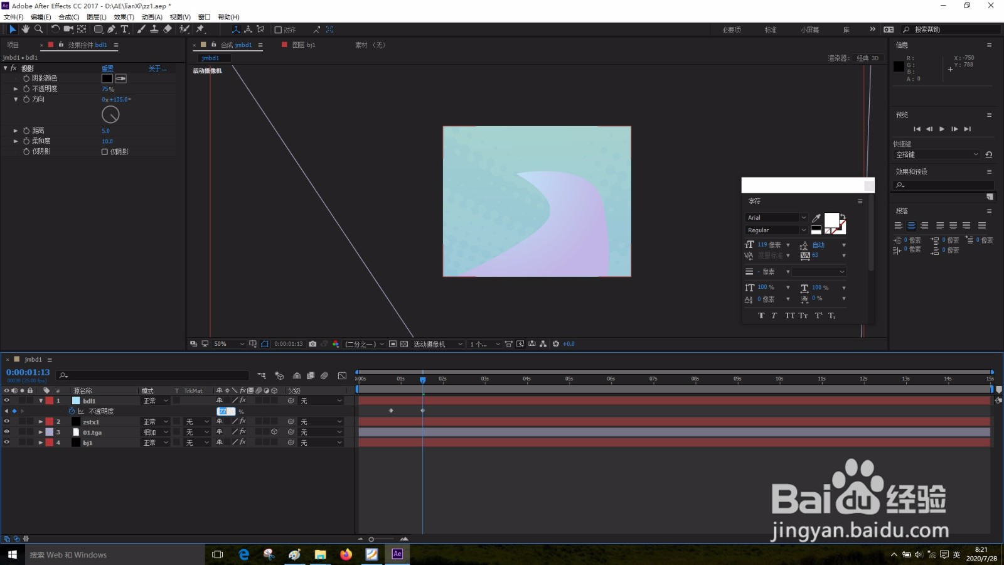This screenshot has width=1004, height=565.
Task: Click the eyedropper in Character panel
Action: tap(816, 218)
